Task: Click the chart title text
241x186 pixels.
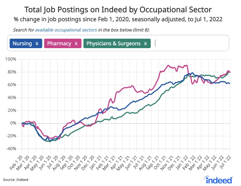Action: coord(120,9)
